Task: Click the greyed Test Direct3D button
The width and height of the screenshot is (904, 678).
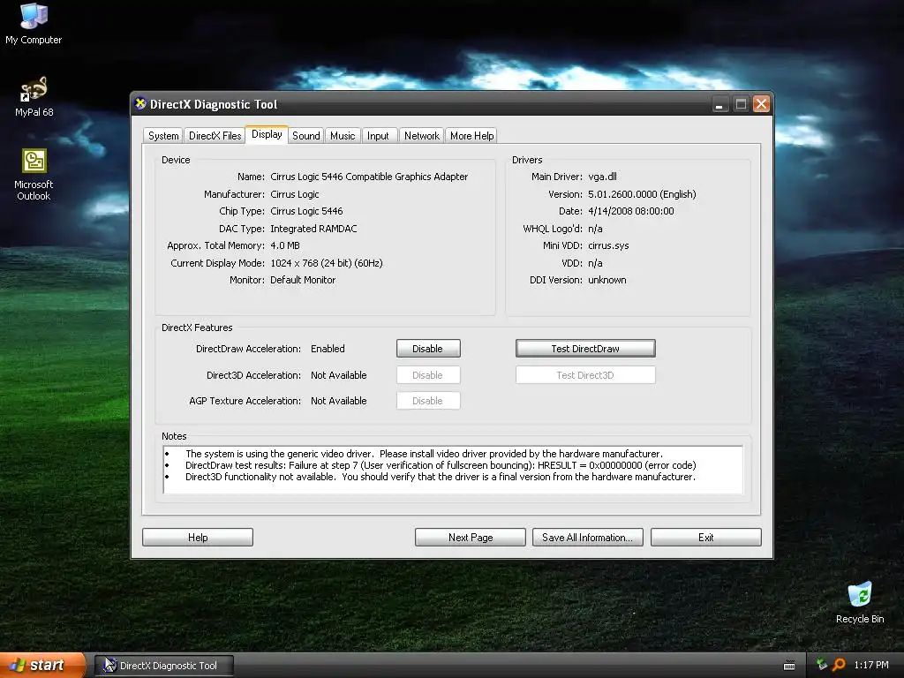Action: coord(585,374)
